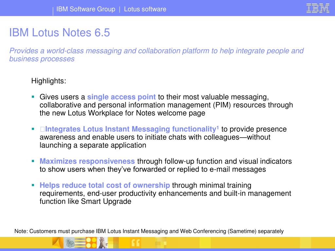Click 'launching a separate application' line
Screen dimensions: 335x251
(x=93, y=145)
